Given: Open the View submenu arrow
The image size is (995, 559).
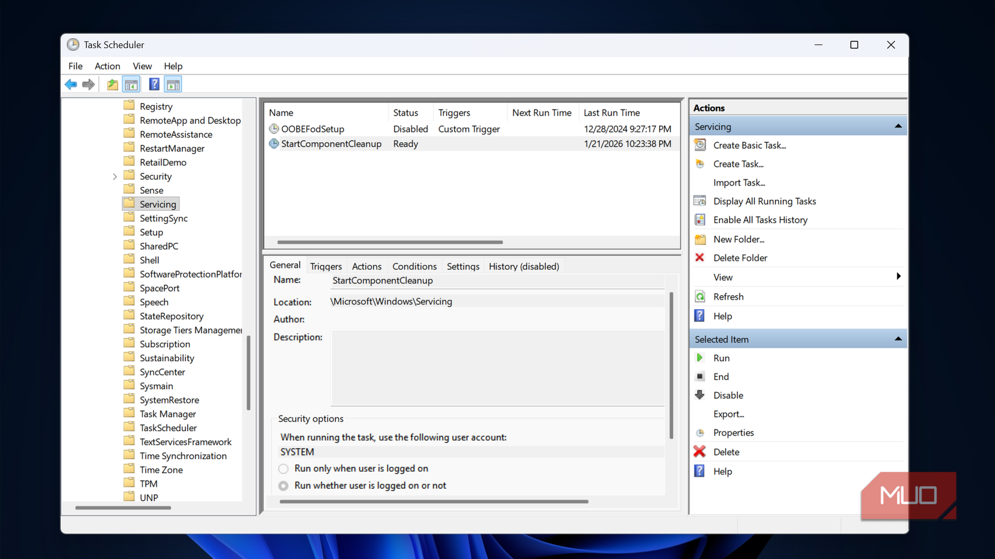Looking at the screenshot, I should pyautogui.click(x=898, y=277).
